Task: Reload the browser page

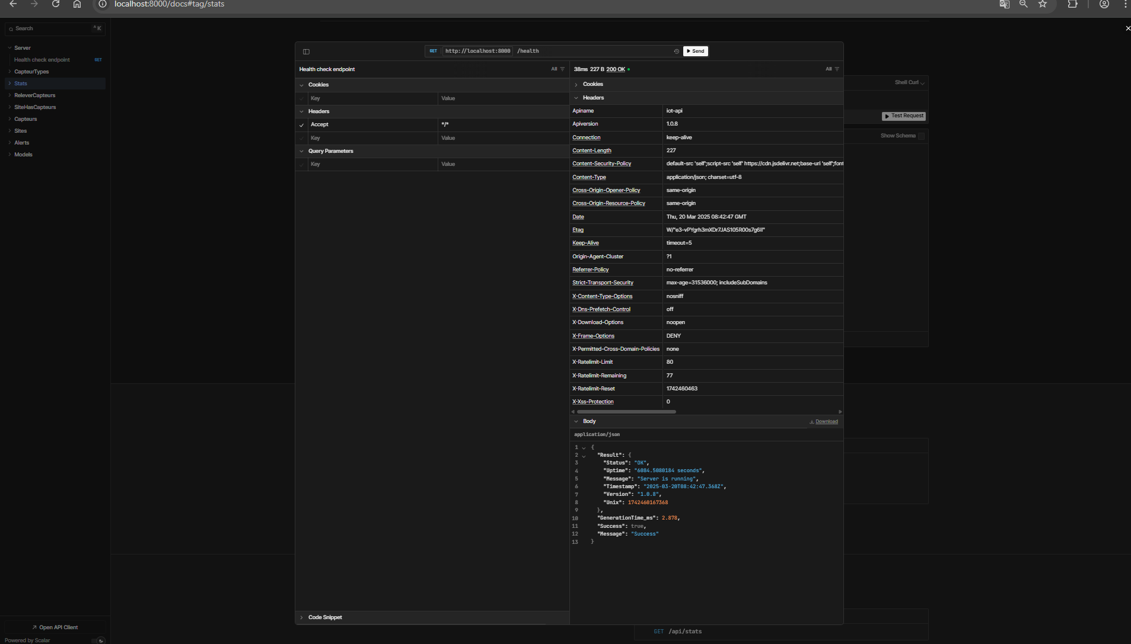Action: click(x=56, y=4)
